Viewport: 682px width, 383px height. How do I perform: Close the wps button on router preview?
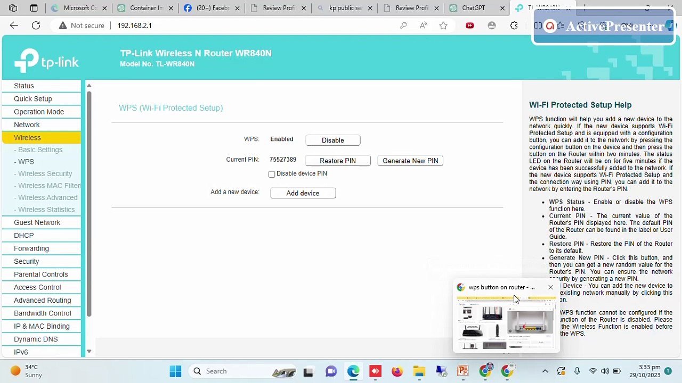[550, 287]
